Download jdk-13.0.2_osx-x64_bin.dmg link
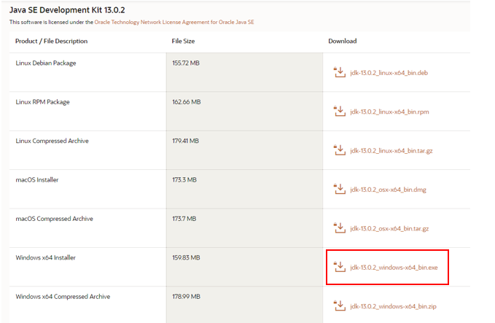495x323 pixels. coord(389,190)
